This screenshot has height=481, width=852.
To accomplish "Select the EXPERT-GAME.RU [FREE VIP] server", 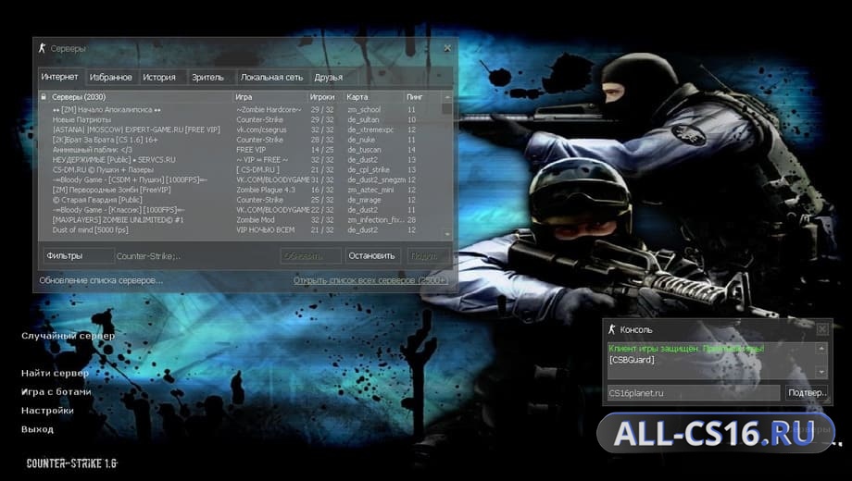I will click(241, 129).
